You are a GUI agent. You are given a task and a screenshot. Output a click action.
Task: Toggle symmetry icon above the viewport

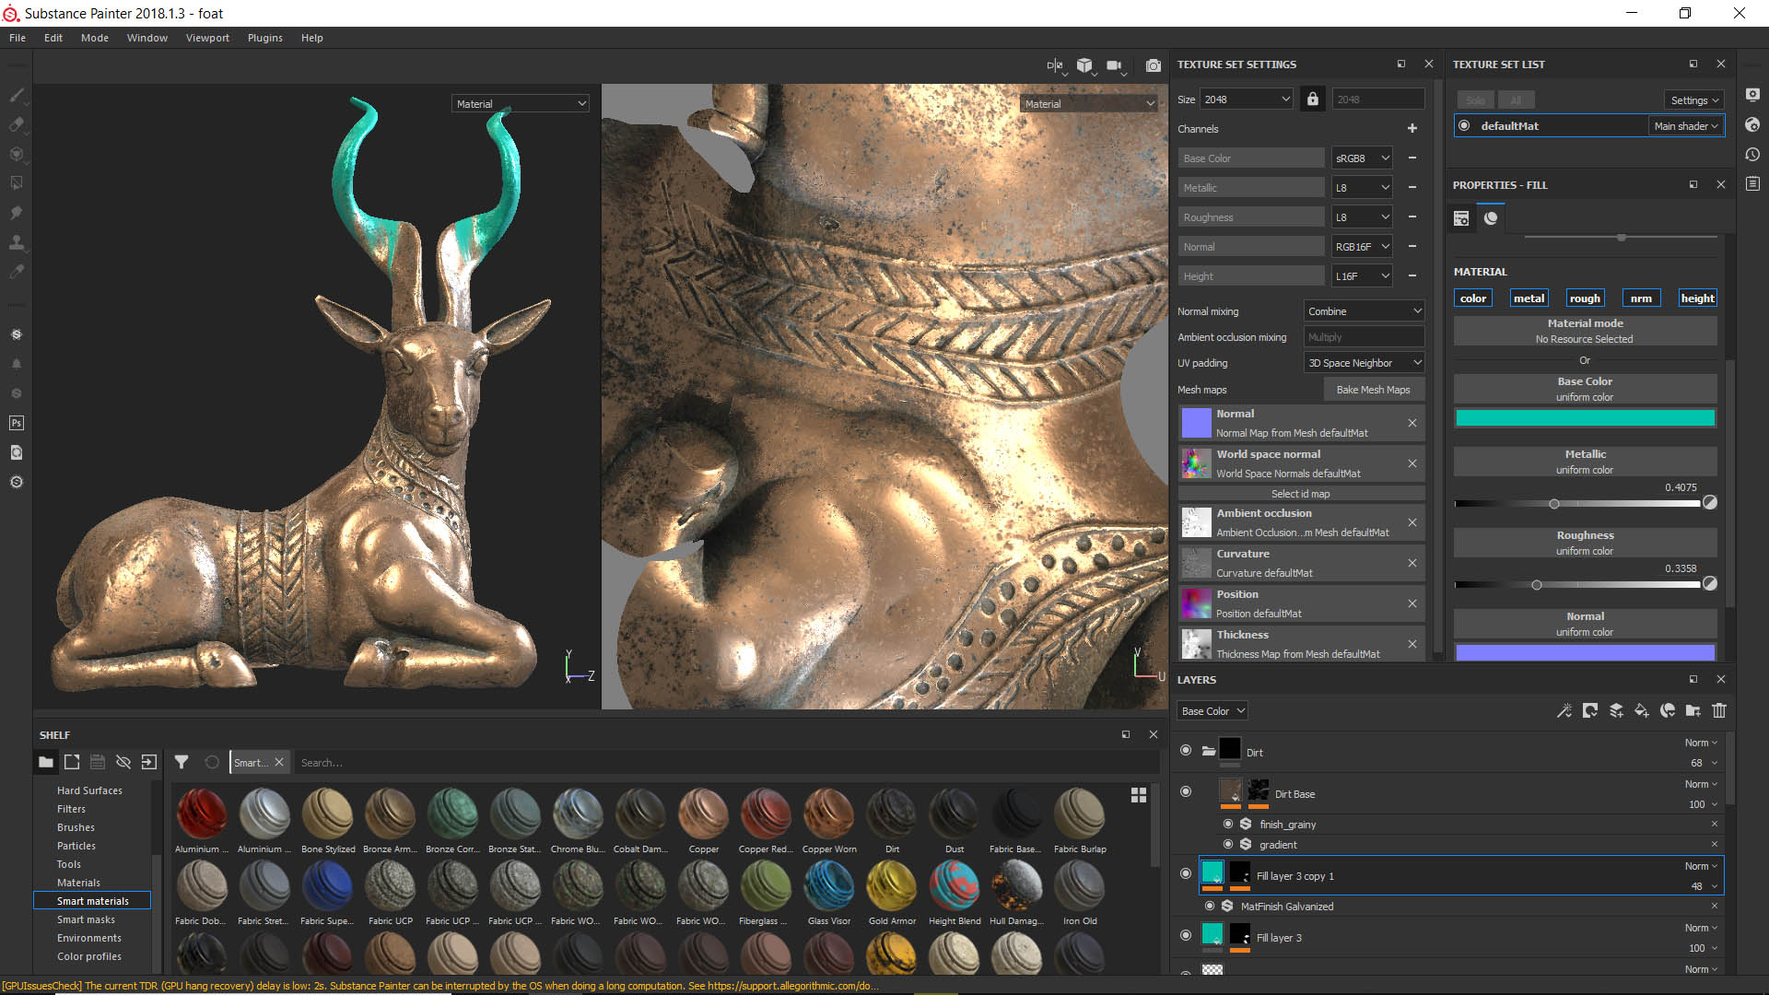click(x=1055, y=65)
